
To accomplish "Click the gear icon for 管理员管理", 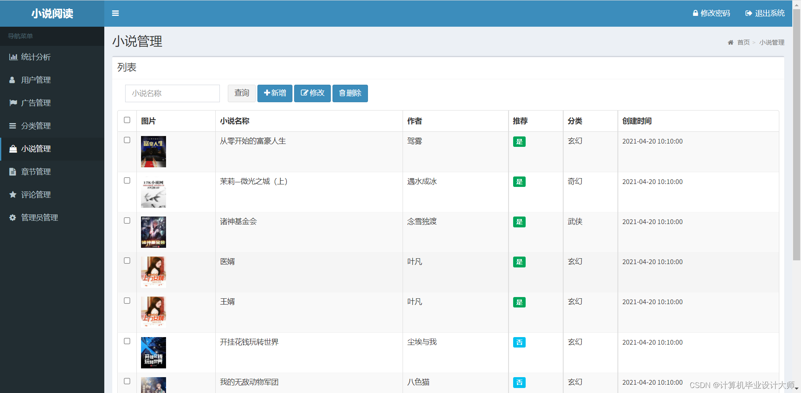I will click(13, 218).
